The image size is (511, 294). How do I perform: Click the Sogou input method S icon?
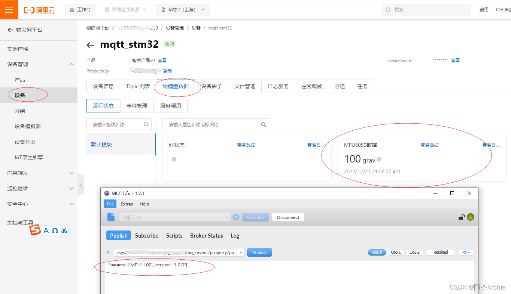(x=35, y=230)
